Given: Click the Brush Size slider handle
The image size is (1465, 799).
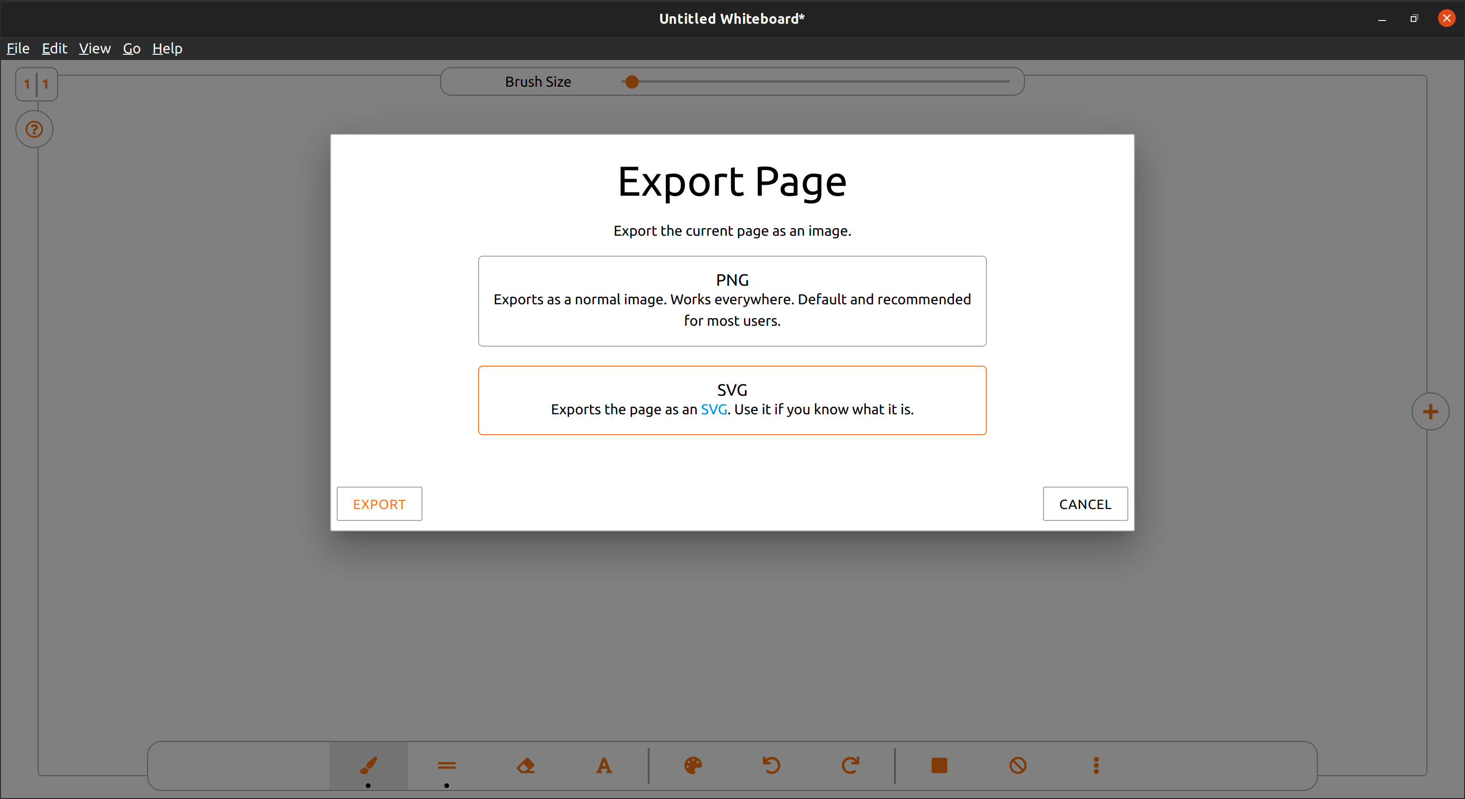Looking at the screenshot, I should [x=631, y=82].
